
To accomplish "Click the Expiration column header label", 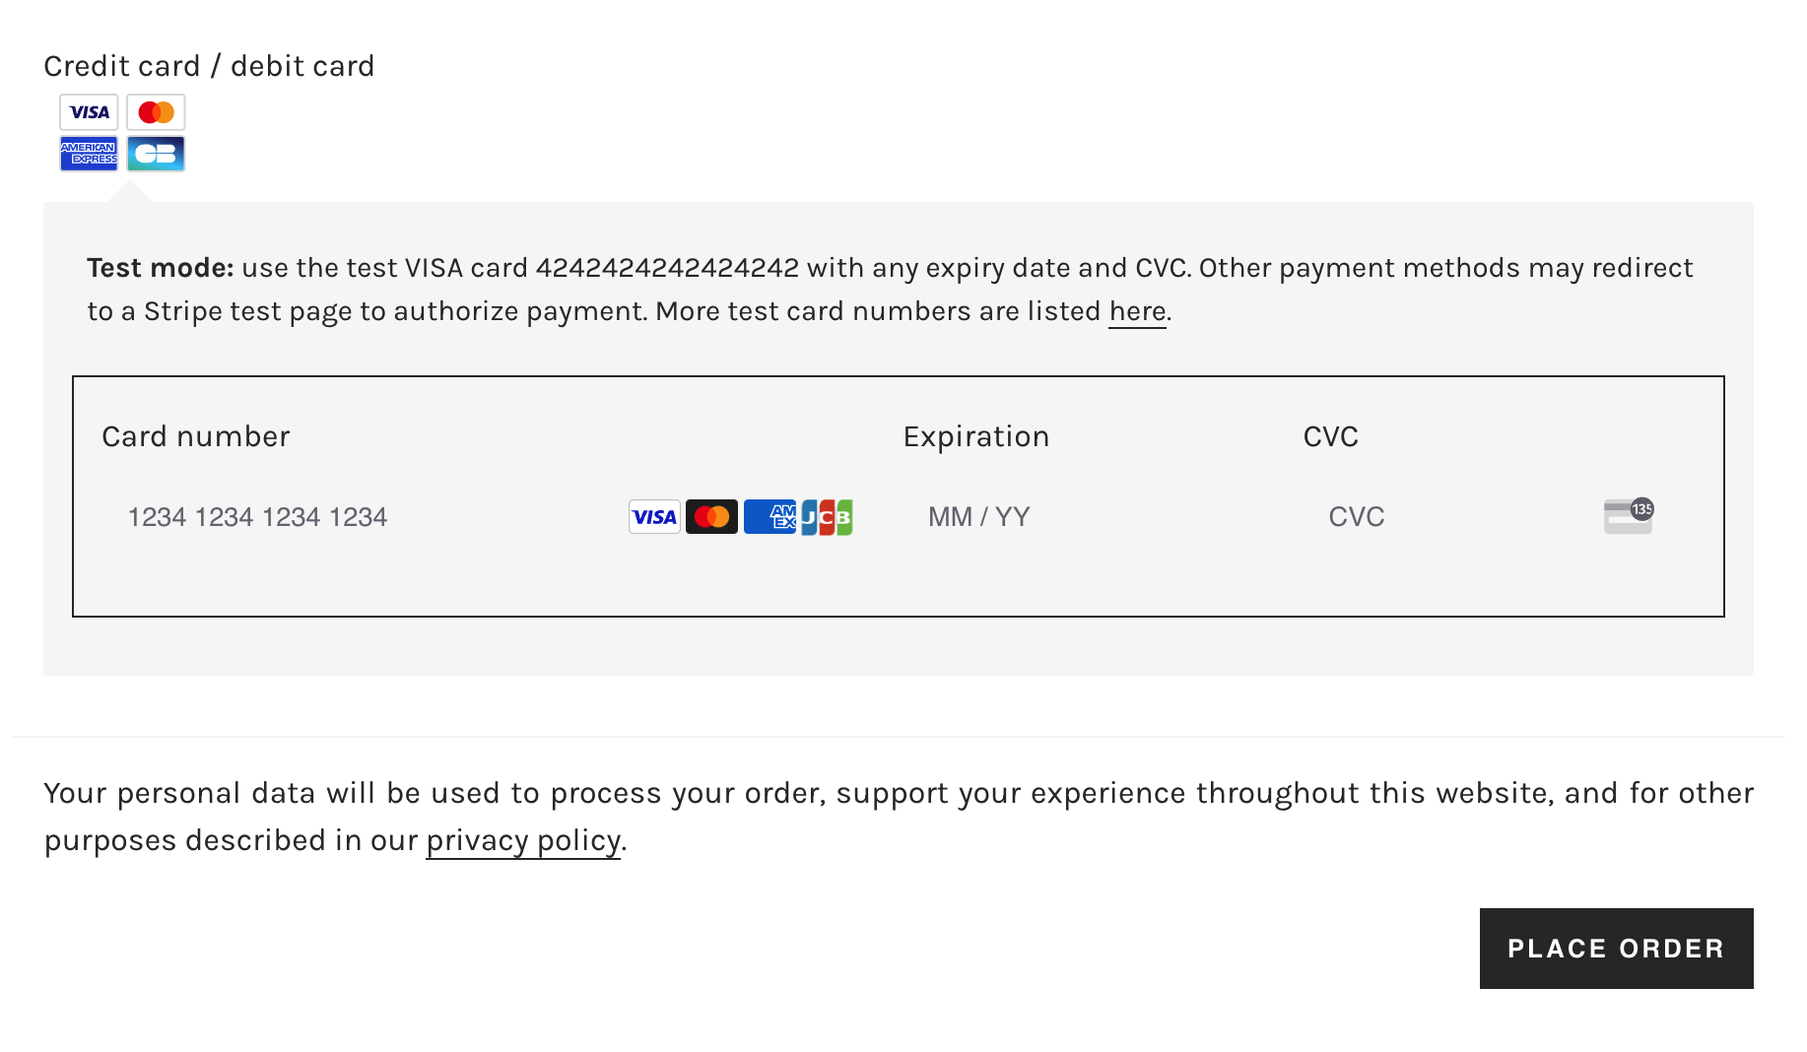I will tap(975, 435).
